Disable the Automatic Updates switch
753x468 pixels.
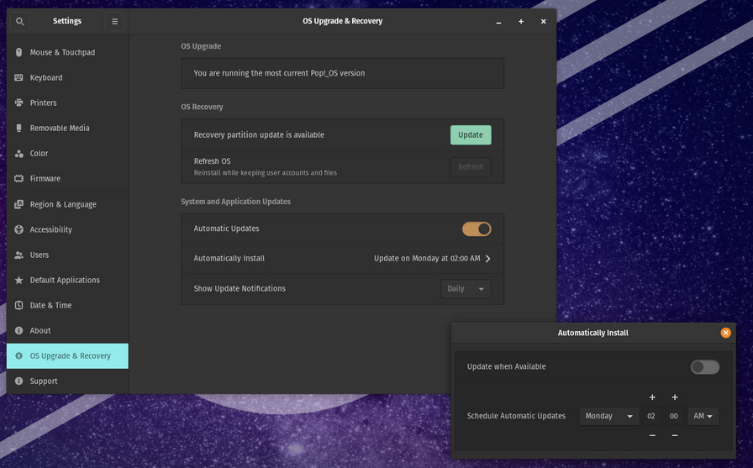coord(477,229)
